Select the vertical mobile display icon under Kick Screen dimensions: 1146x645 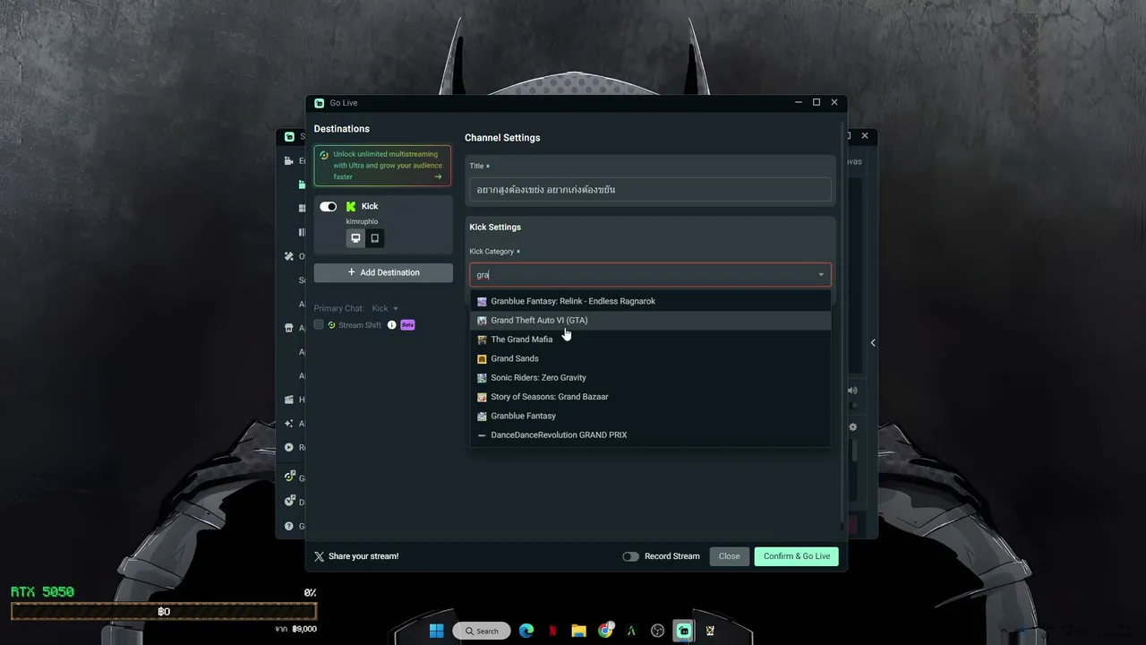point(375,238)
